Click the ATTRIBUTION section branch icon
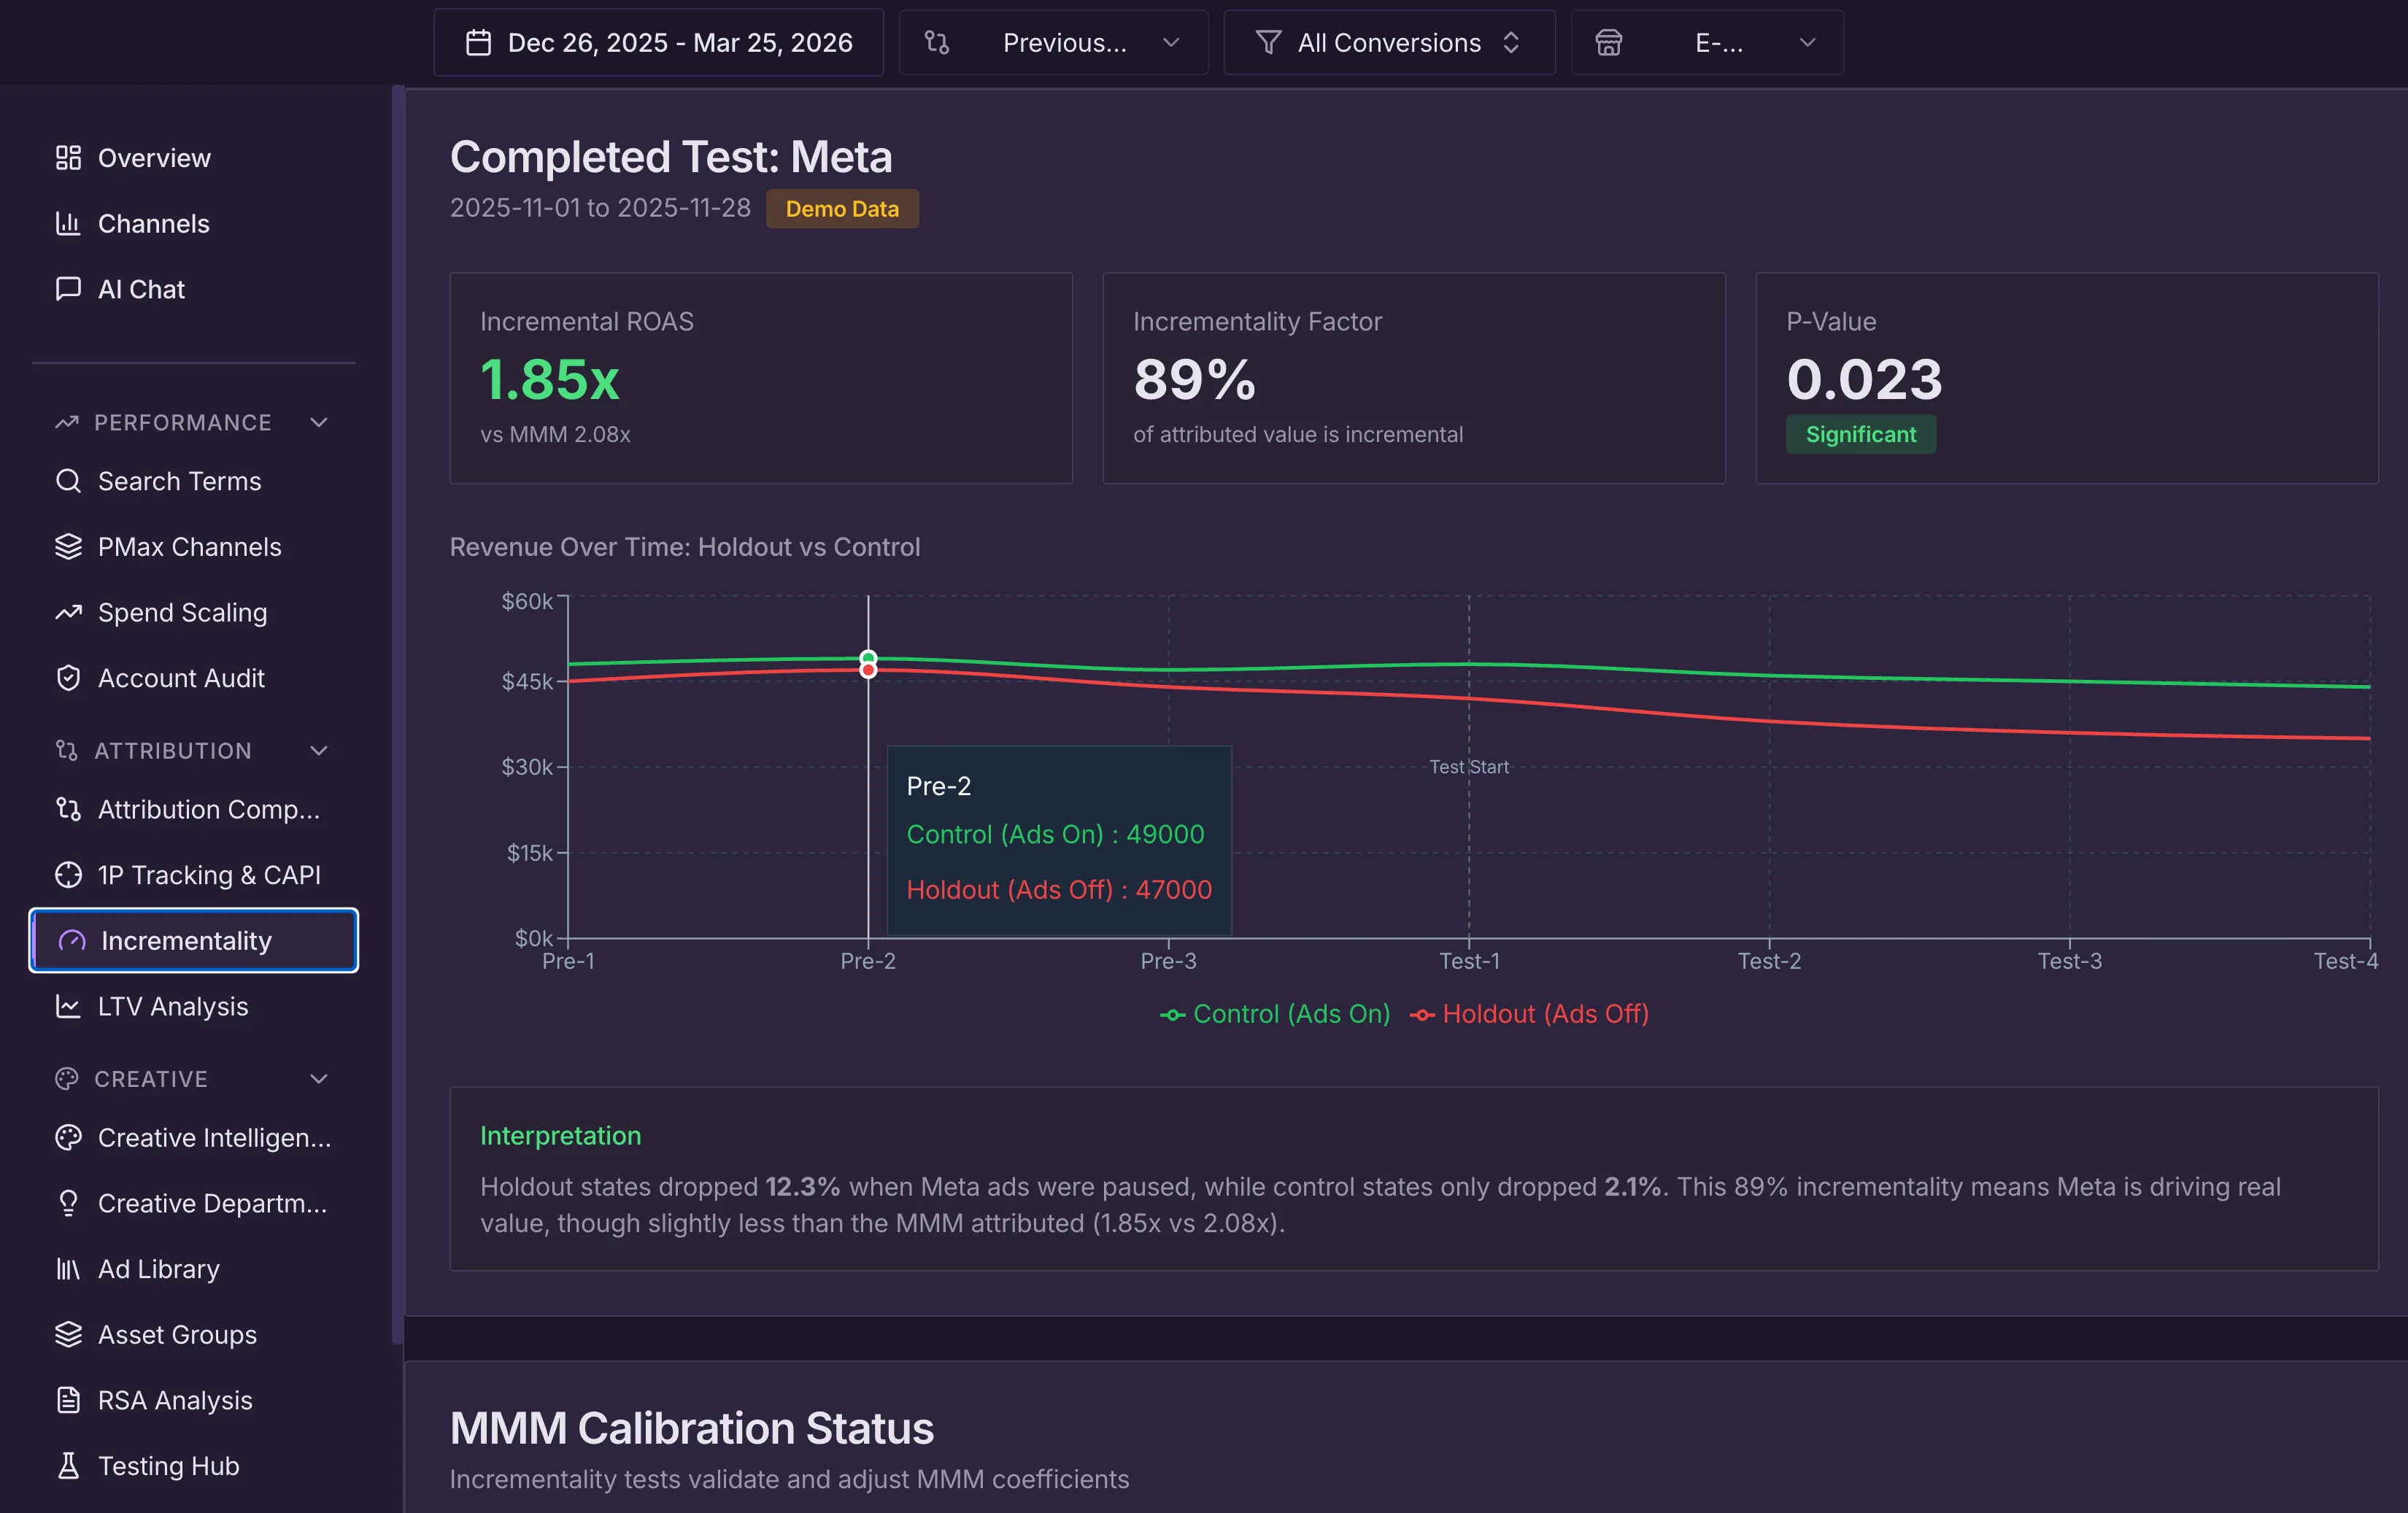2408x1513 pixels. 67,751
